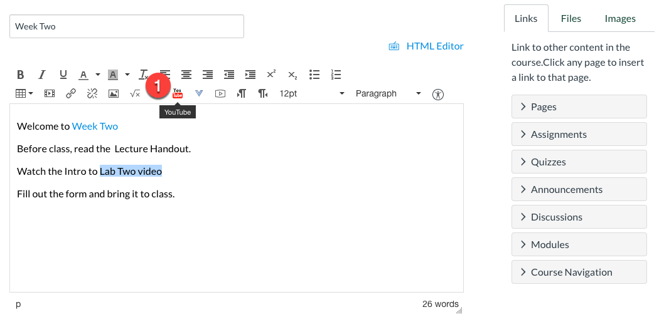Apply superscript formatting
This screenshot has width=664, height=317.
click(x=271, y=75)
